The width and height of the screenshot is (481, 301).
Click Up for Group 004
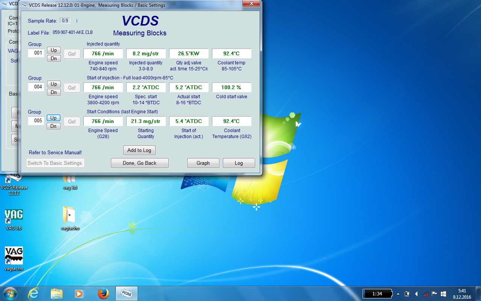54,84
